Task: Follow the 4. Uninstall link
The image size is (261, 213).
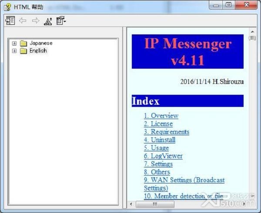Action: pos(160,140)
